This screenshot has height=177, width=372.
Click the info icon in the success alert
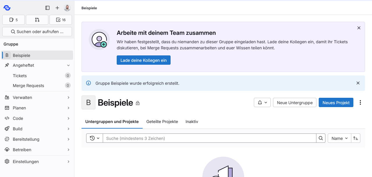pyautogui.click(x=88, y=83)
